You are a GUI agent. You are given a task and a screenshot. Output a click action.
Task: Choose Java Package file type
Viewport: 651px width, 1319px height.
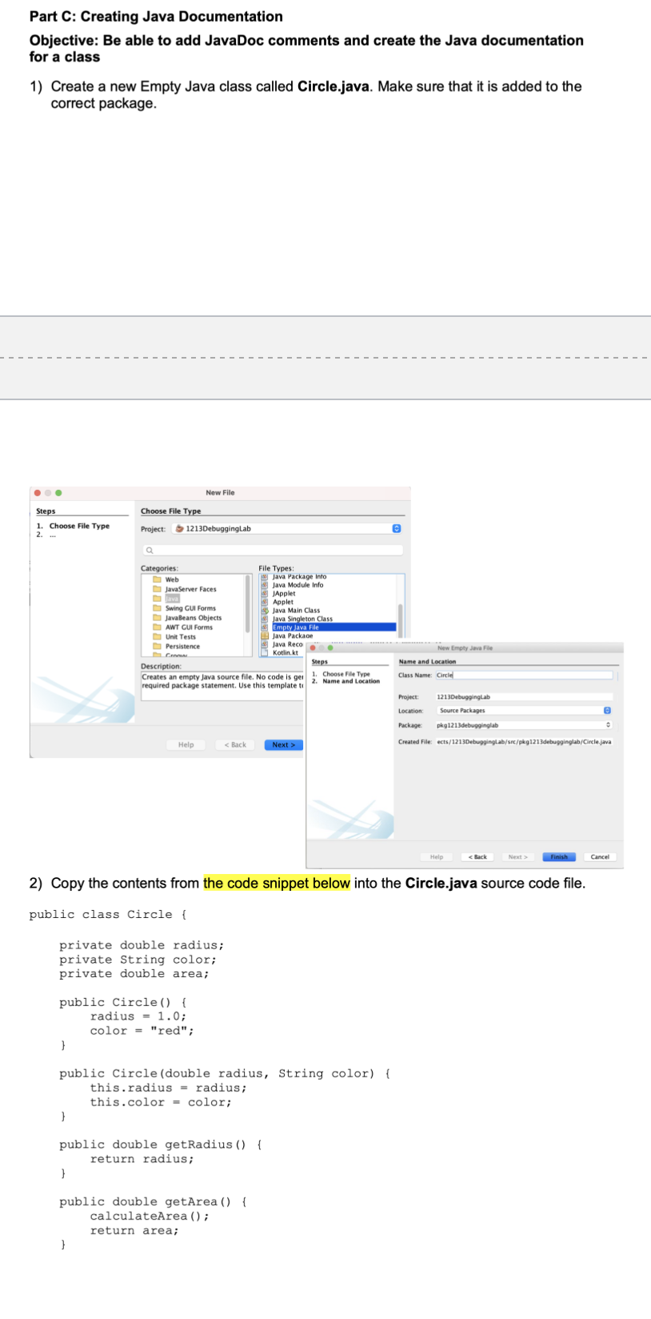click(288, 636)
